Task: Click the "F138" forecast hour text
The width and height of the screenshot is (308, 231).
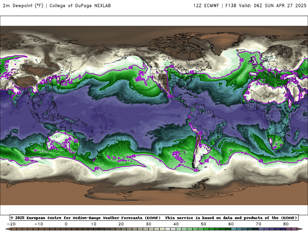Action: click(x=231, y=5)
